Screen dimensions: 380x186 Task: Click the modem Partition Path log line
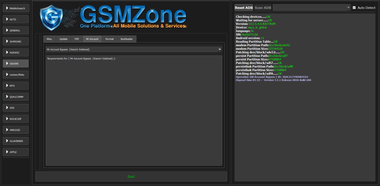(263, 45)
